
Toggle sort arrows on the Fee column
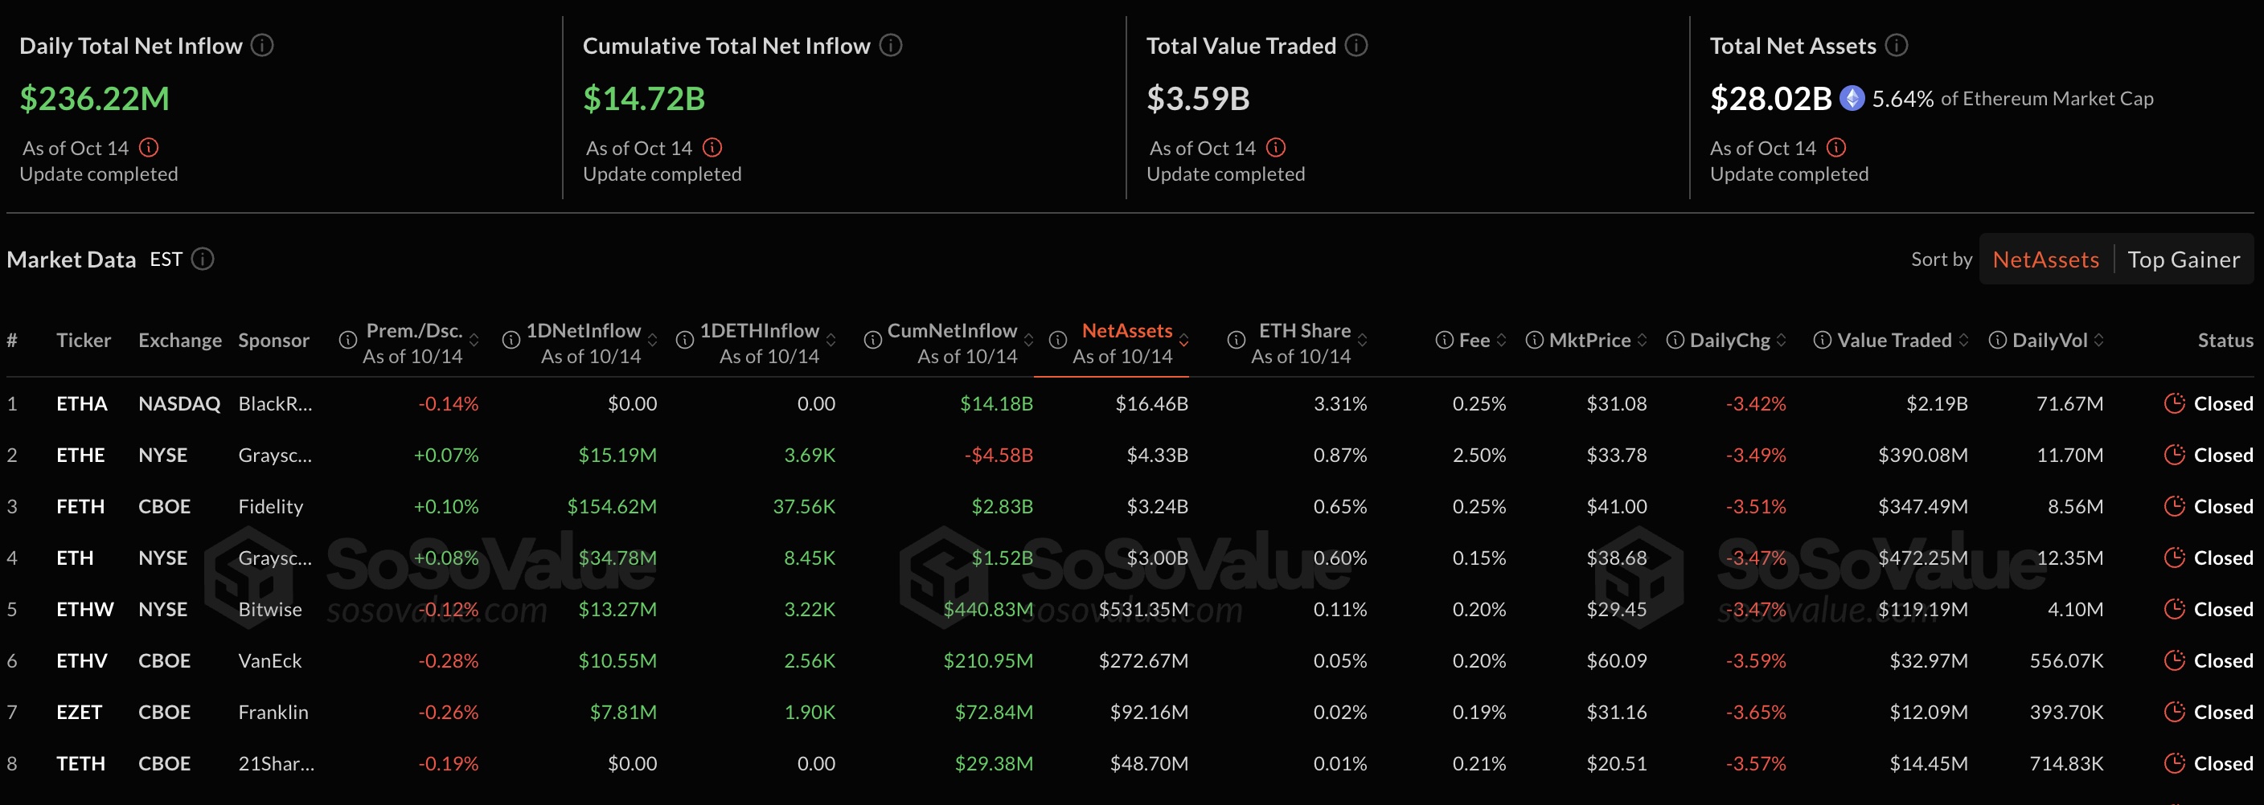pyautogui.click(x=1501, y=341)
